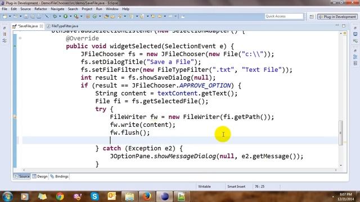Open the New file dropdown arrow
Screen dimensions: 360x202
point(10,16)
